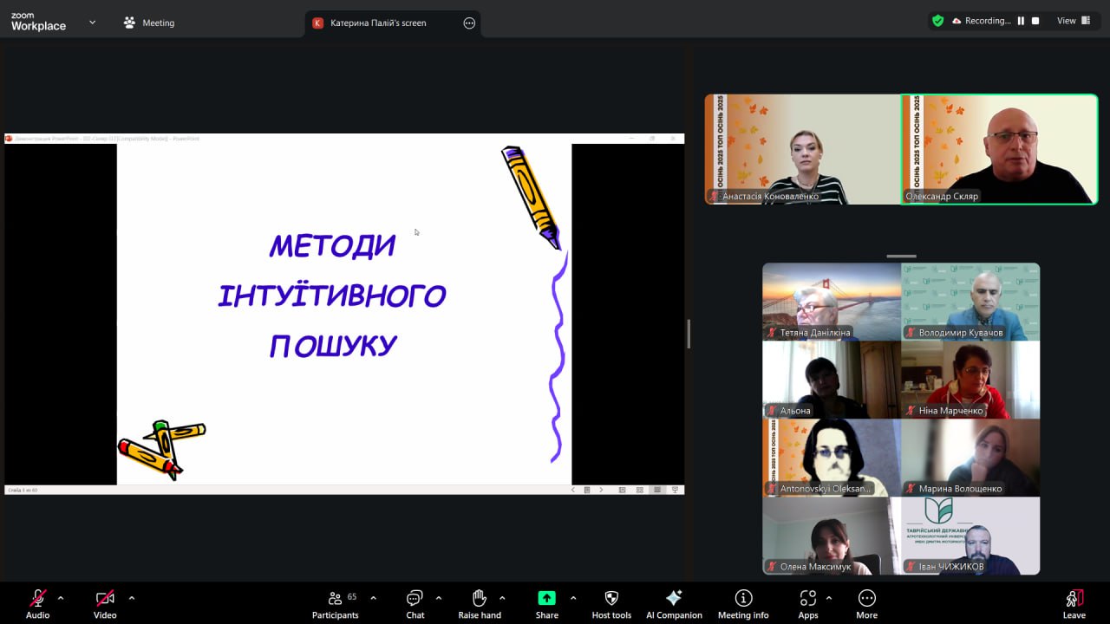The height and width of the screenshot is (624, 1110).
Task: Go to previous slide in PowerPoint status bar
Action: pos(572,490)
